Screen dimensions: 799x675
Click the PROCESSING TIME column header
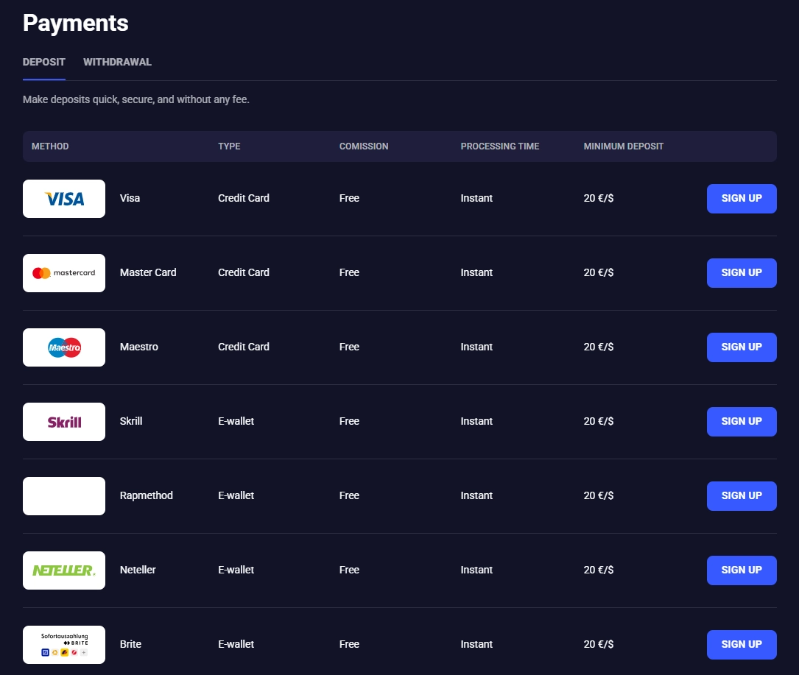pos(500,146)
